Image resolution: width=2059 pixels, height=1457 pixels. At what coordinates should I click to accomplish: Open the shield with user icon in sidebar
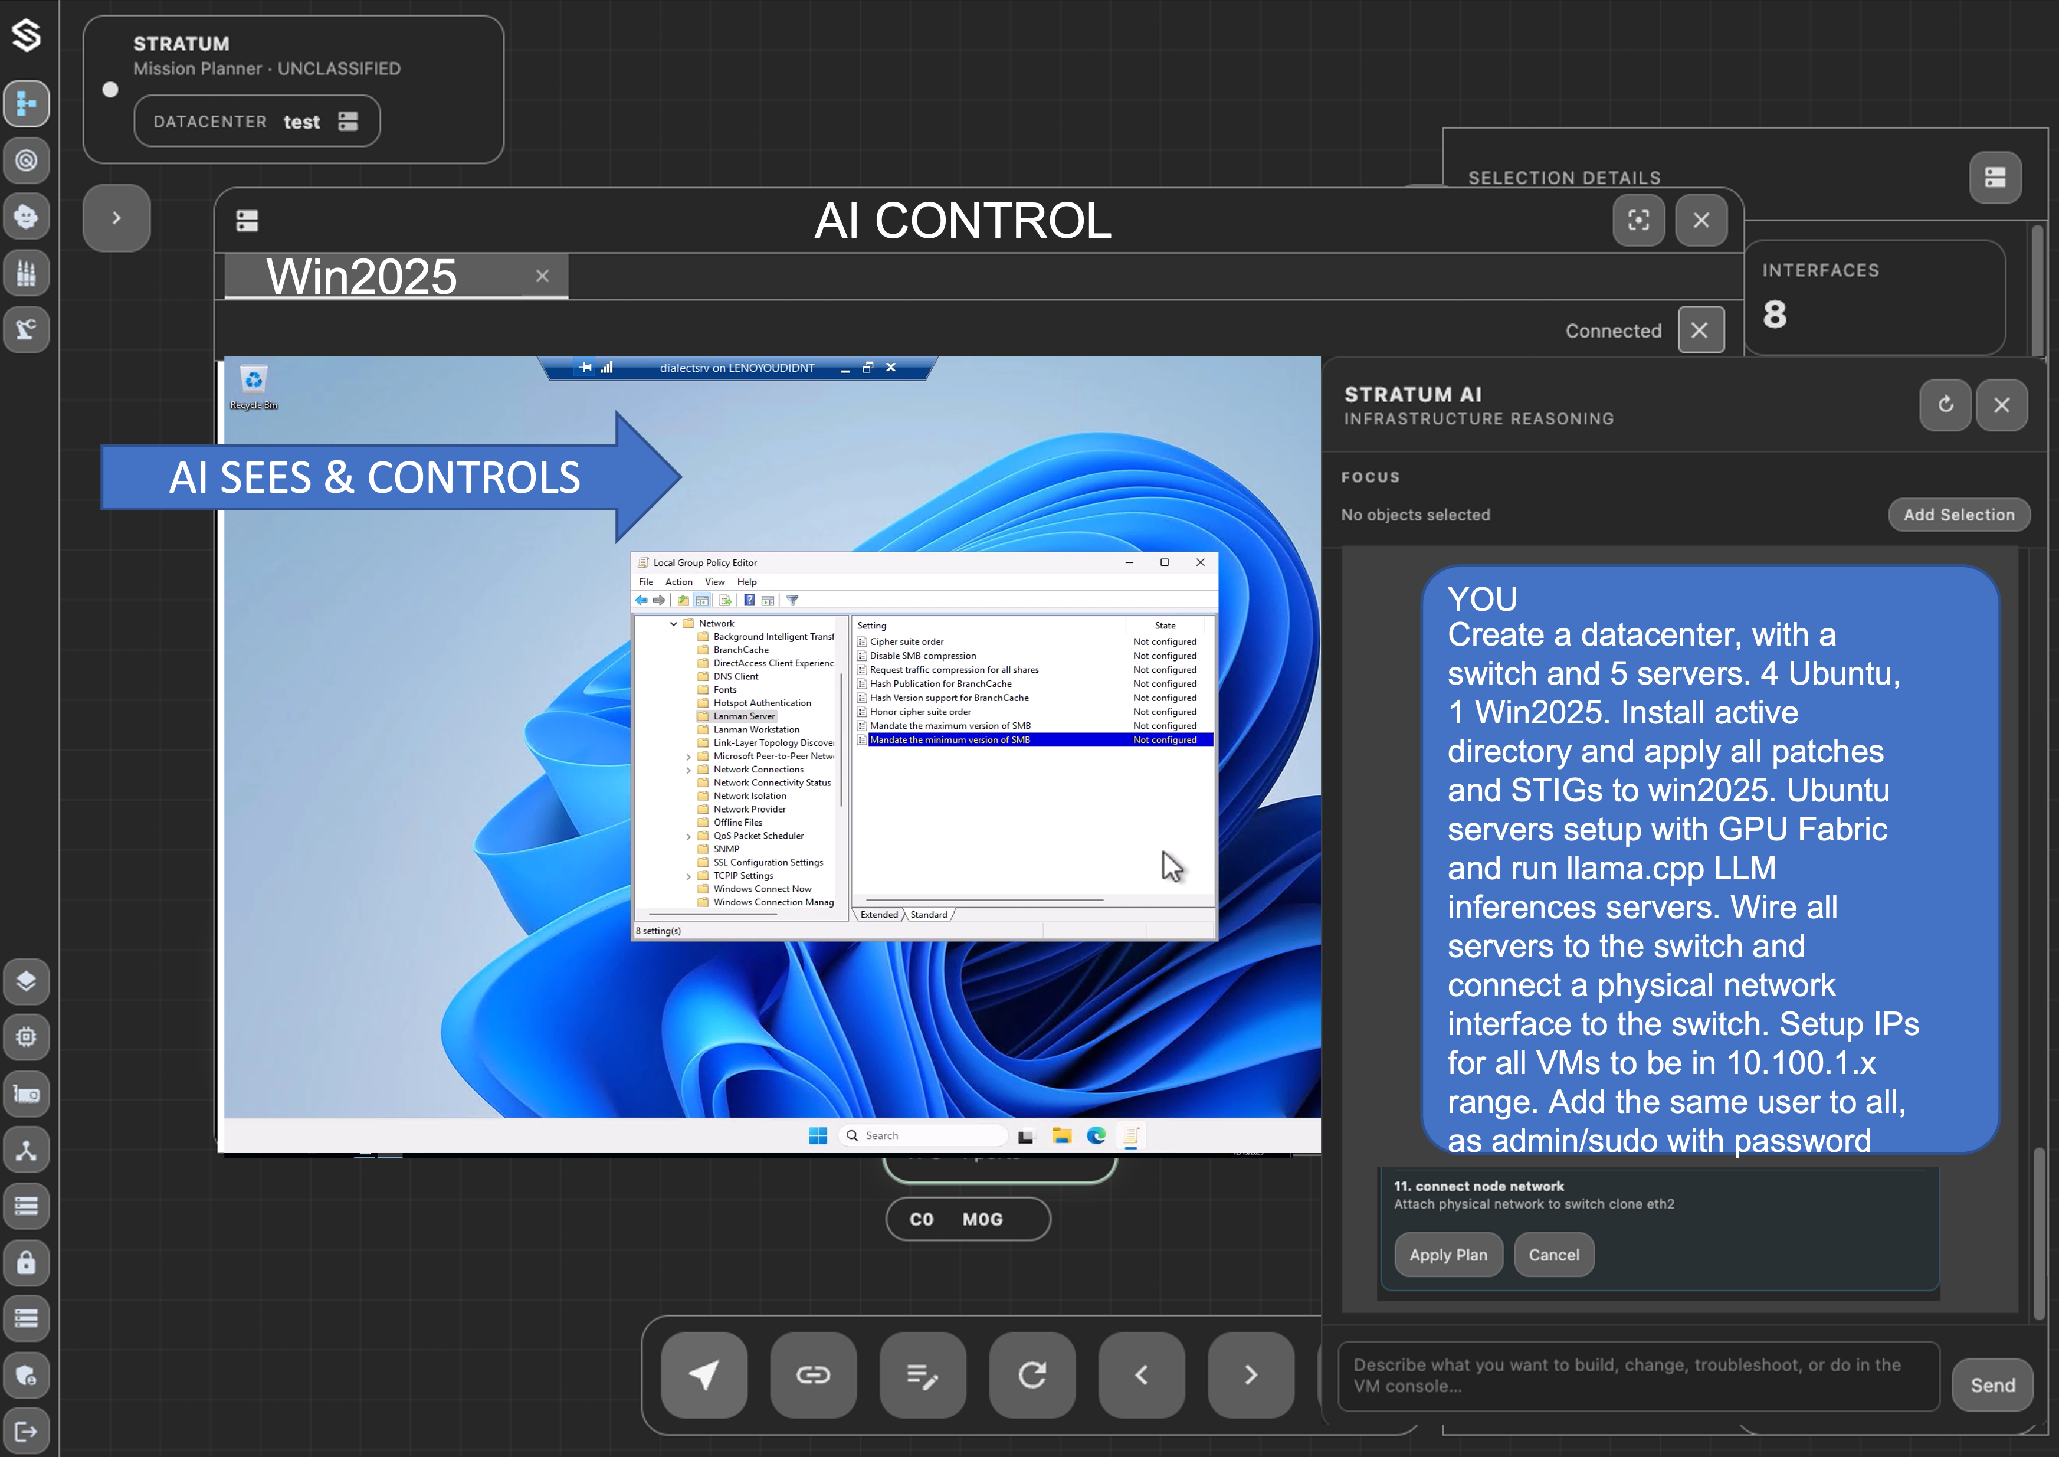[x=26, y=1376]
